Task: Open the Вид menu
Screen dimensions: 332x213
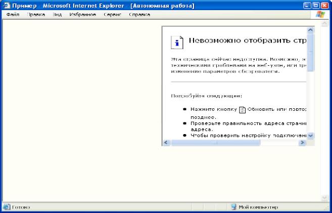Action: [x=57, y=15]
